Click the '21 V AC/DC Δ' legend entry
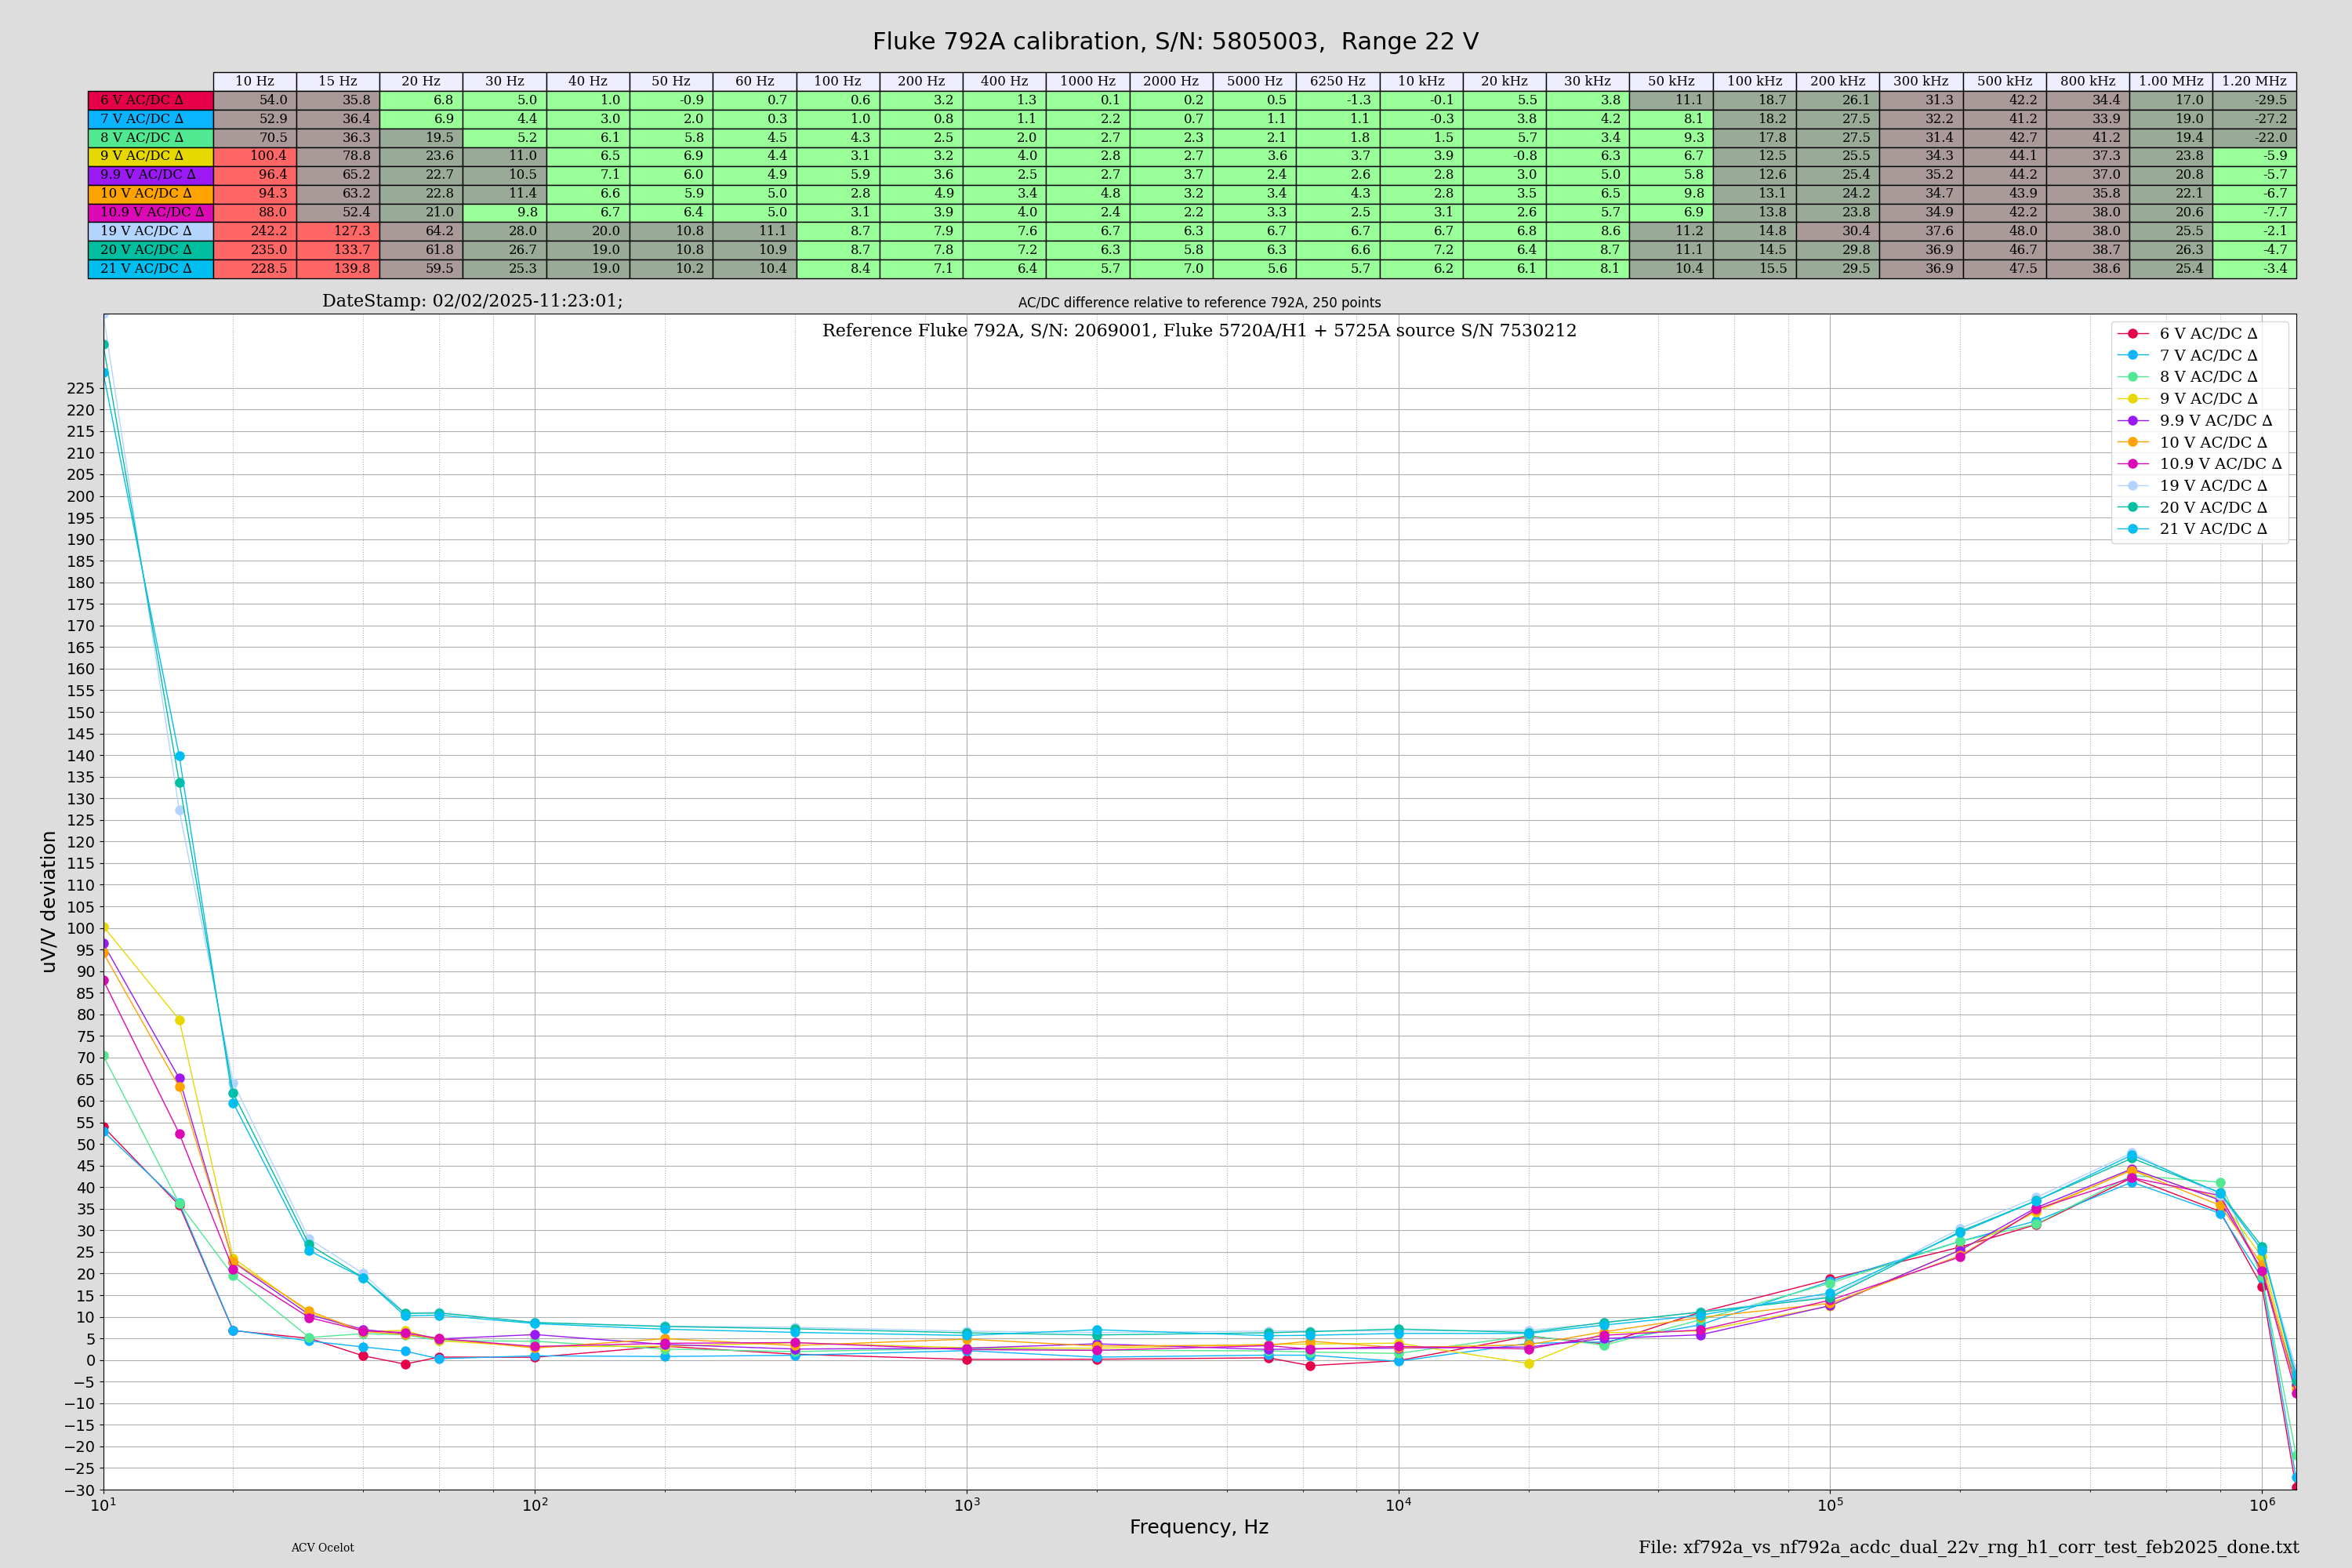The height and width of the screenshot is (1568, 2352). point(2192,529)
